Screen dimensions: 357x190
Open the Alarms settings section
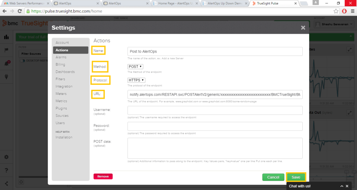click(x=61, y=57)
